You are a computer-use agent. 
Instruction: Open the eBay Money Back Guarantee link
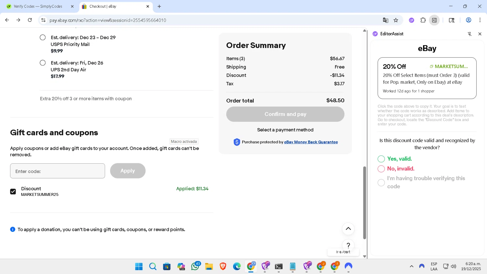point(311,142)
